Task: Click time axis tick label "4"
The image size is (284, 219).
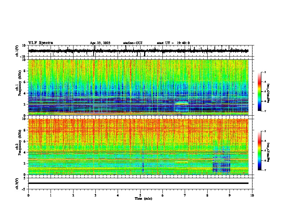Action: coord(118,195)
